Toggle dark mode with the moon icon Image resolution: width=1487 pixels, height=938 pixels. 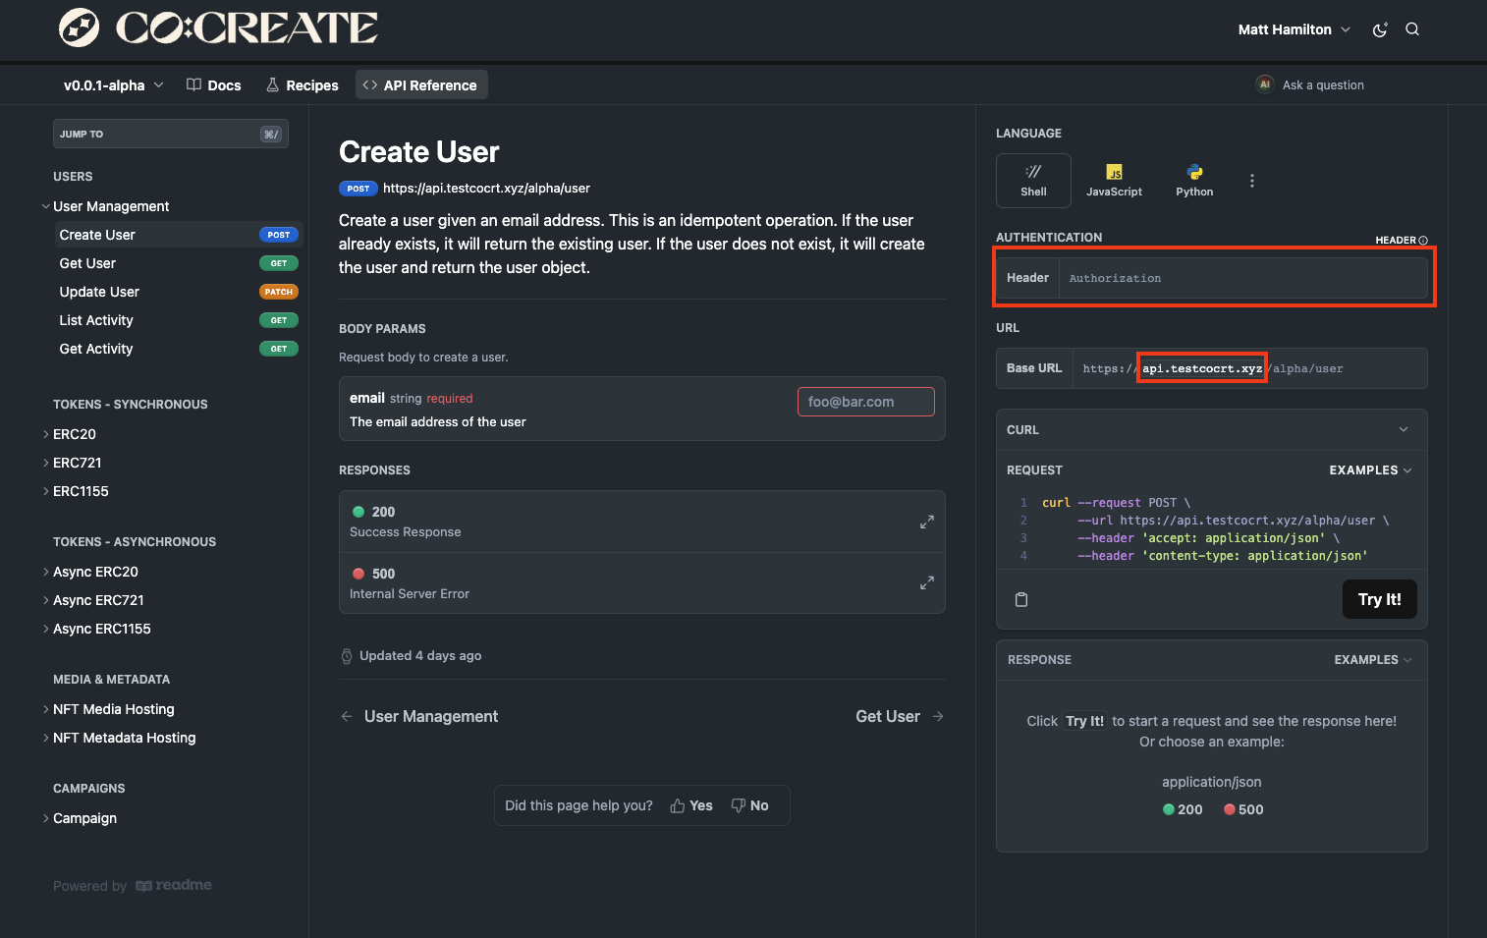1380,29
